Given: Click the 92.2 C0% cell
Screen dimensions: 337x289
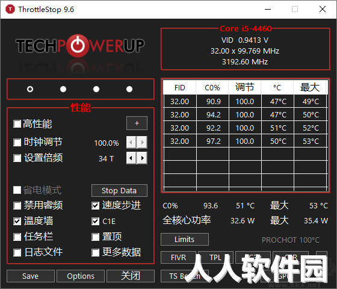Looking at the screenshot, I should (213, 128).
